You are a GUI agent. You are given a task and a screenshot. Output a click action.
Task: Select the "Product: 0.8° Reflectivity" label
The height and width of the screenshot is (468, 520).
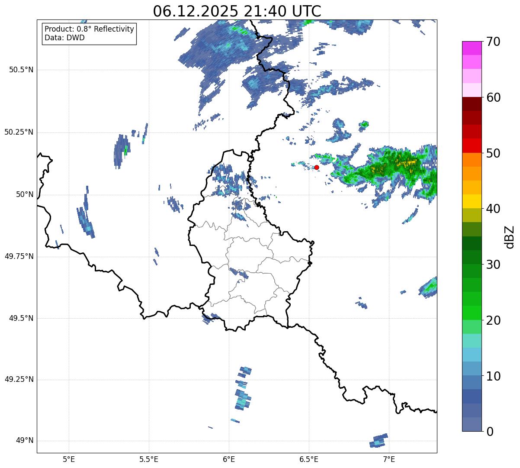pyautogui.click(x=90, y=29)
